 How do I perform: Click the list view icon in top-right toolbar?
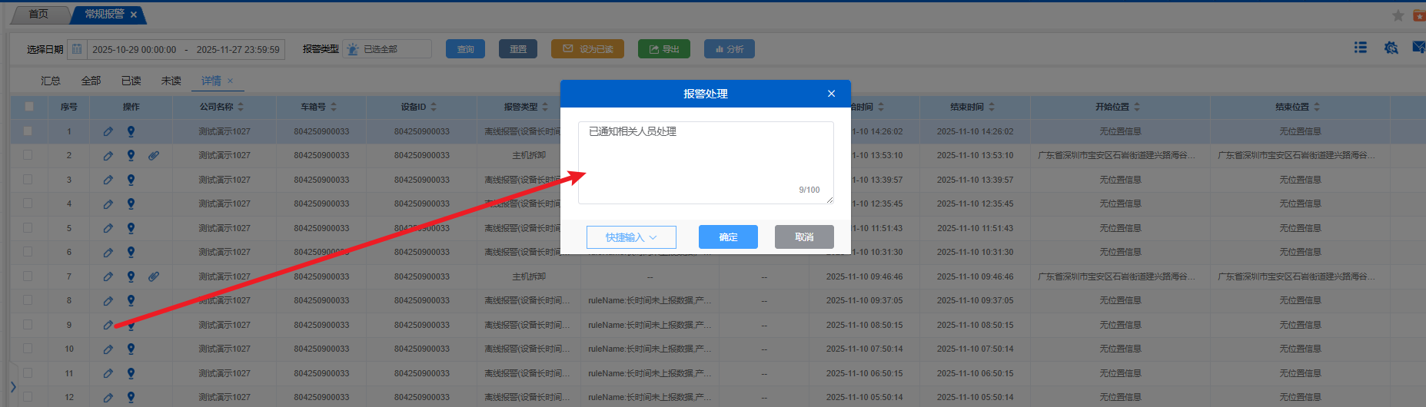point(1360,48)
